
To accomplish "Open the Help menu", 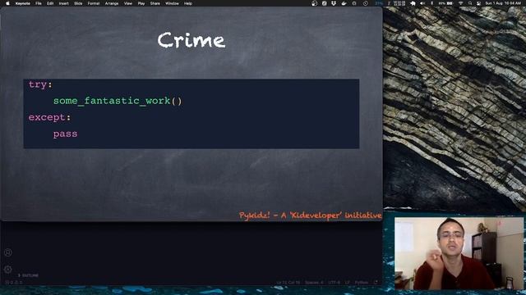I will click(188, 3).
